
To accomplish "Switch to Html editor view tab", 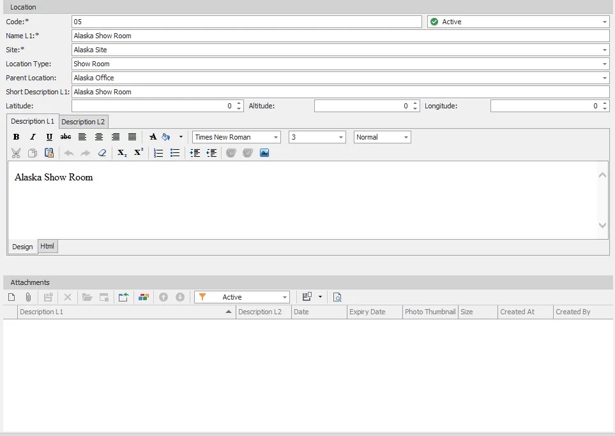I will point(47,246).
